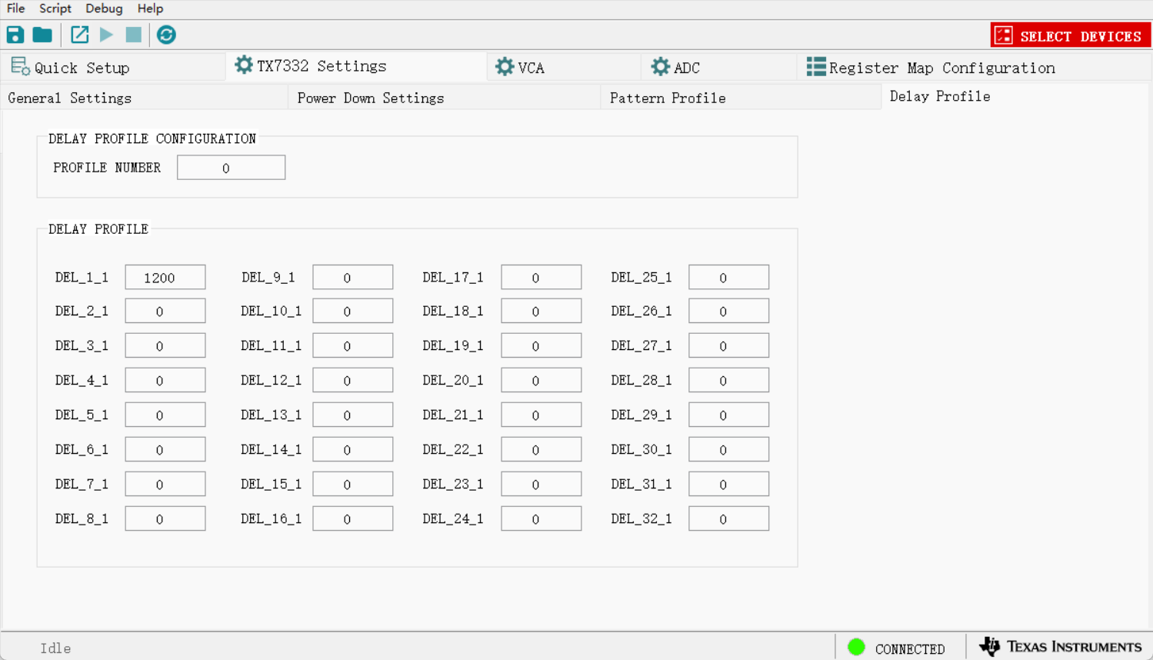Image resolution: width=1153 pixels, height=660 pixels.
Task: Click the DEL_26_1 input field
Action: [729, 311]
